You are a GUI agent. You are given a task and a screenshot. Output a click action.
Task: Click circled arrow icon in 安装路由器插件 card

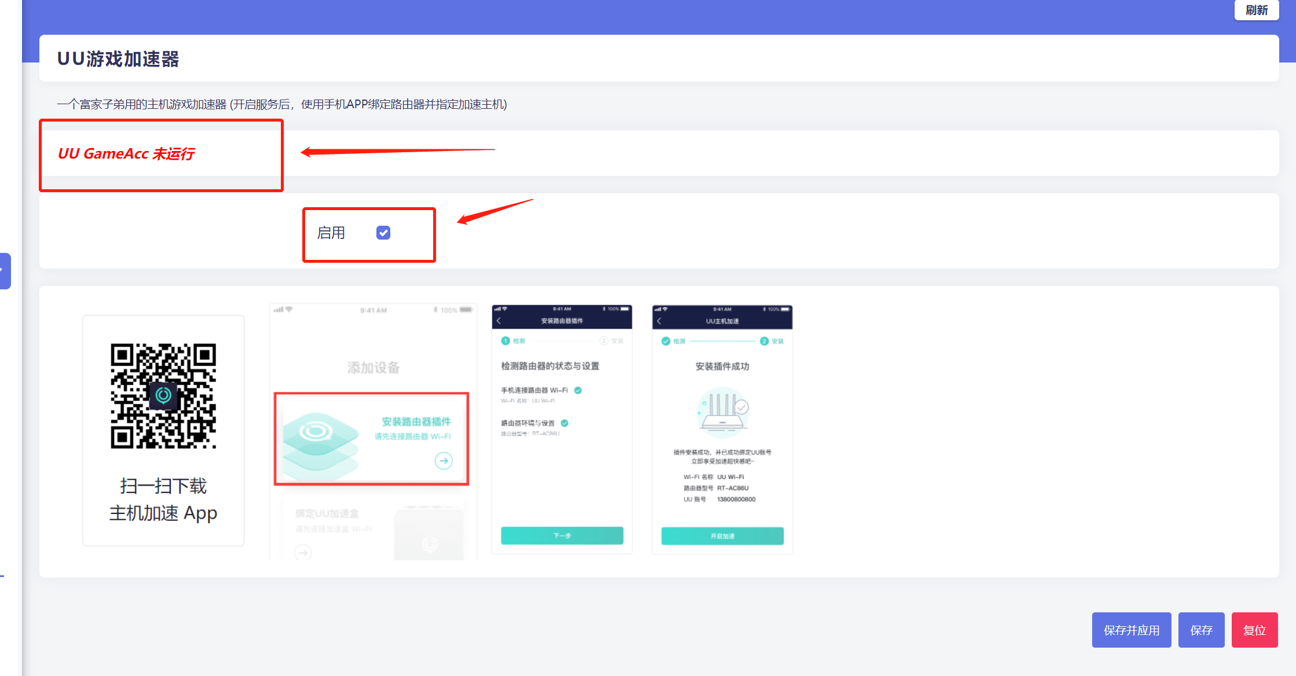(x=444, y=461)
